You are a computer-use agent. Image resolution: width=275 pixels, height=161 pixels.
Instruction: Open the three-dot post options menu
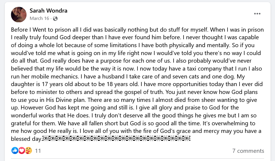(257, 14)
